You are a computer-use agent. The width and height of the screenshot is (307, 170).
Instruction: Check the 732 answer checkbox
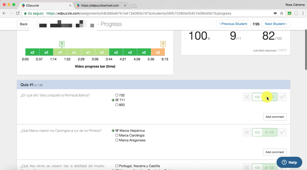click(117, 95)
